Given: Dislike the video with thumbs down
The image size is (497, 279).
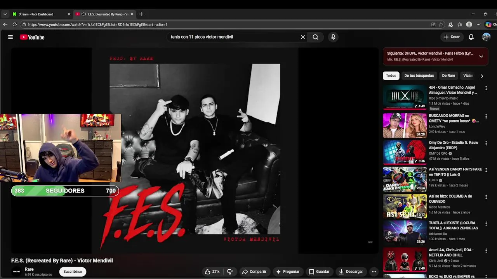Looking at the screenshot, I should pyautogui.click(x=230, y=272).
